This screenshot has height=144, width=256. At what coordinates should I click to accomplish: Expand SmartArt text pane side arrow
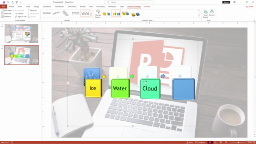point(68,83)
